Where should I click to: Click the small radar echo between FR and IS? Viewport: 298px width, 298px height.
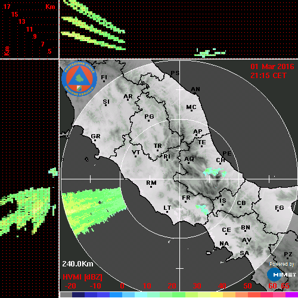(x=202, y=209)
